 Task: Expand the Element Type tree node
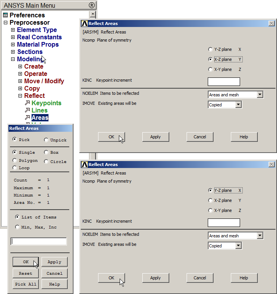tap(13, 30)
